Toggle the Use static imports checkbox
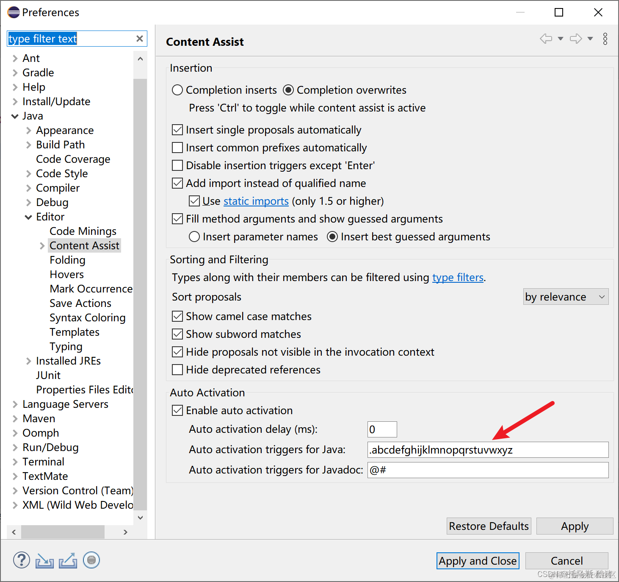 (194, 201)
